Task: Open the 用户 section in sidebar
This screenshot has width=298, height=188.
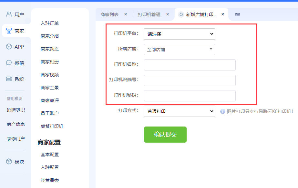Action: 15,14
